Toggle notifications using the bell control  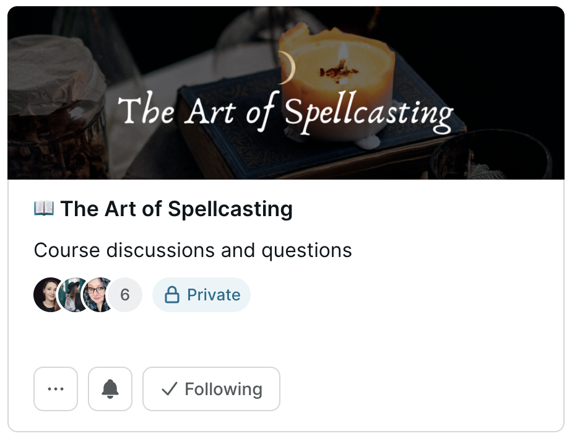click(110, 389)
